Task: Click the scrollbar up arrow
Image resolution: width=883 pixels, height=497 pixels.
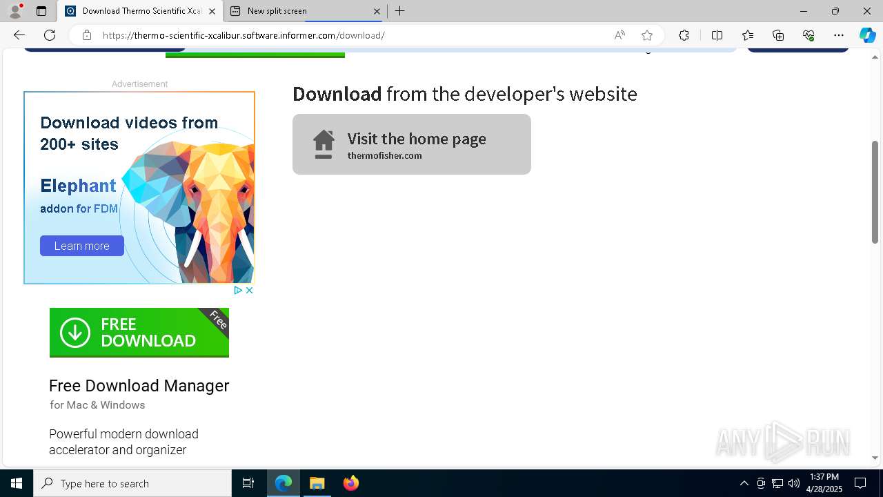Action: point(875,56)
